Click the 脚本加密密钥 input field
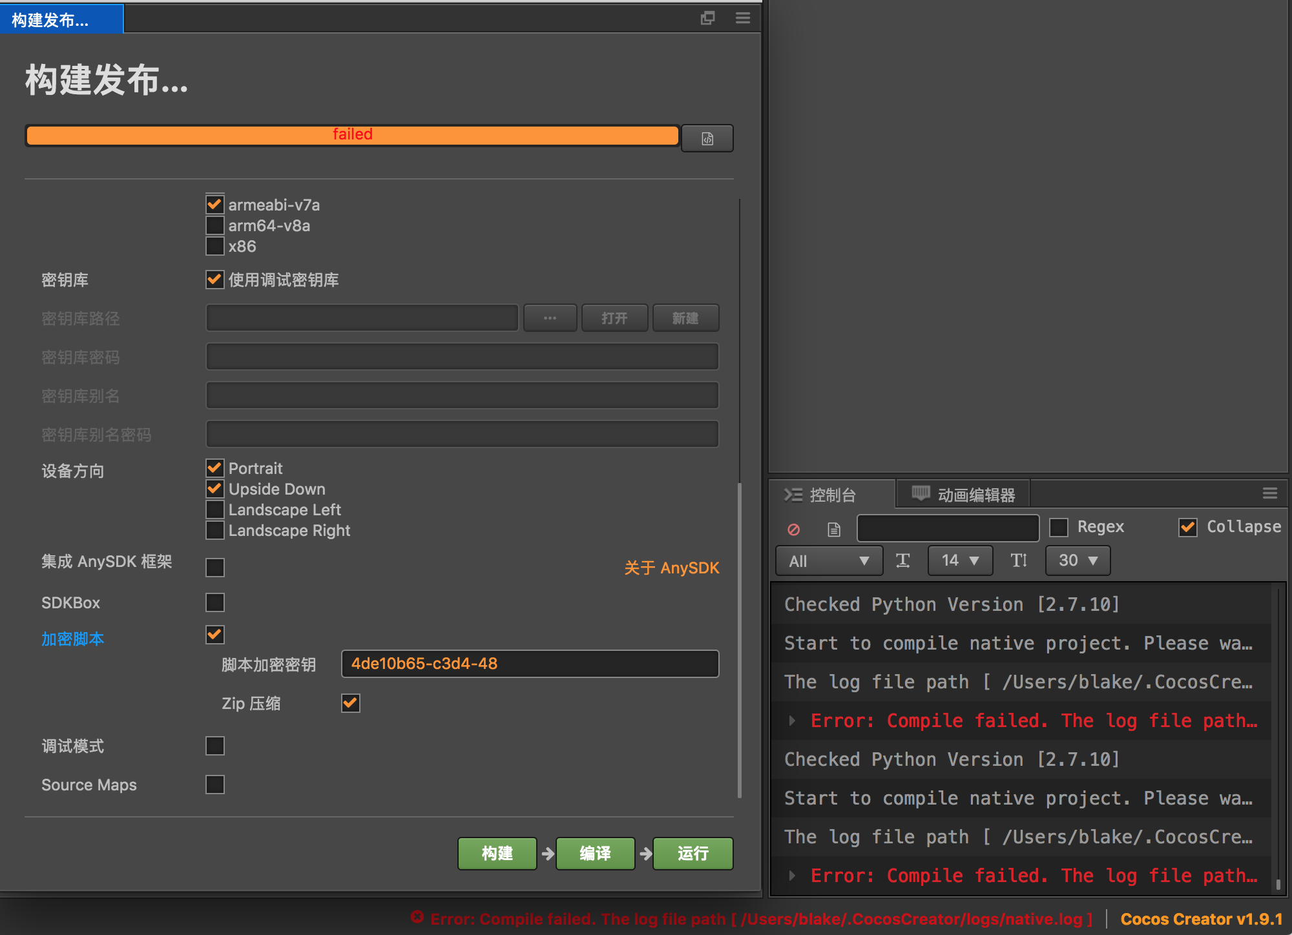This screenshot has height=935, width=1292. [x=530, y=664]
